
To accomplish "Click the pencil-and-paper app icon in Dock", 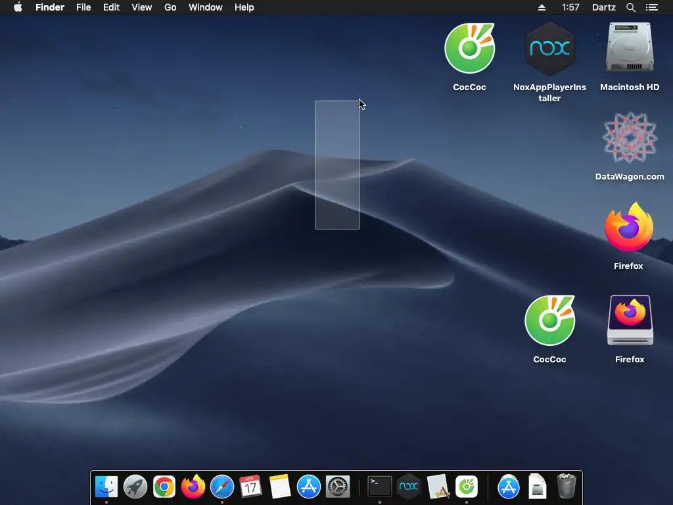I will 438,487.
